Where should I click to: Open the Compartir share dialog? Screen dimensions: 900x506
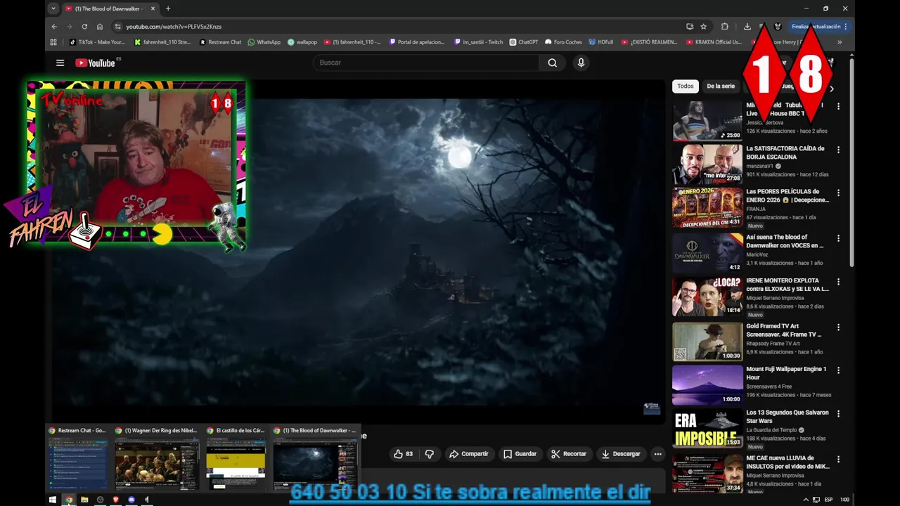tap(468, 454)
